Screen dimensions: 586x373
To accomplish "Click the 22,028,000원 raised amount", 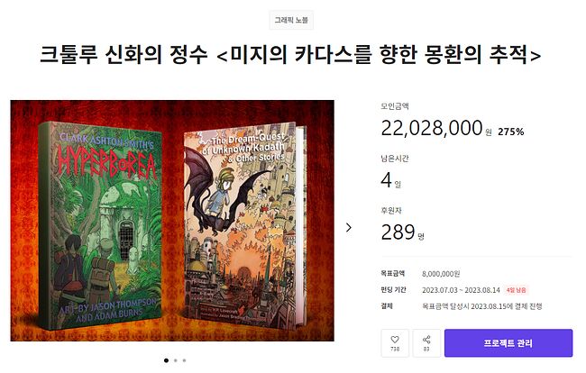I will pyautogui.click(x=435, y=128).
